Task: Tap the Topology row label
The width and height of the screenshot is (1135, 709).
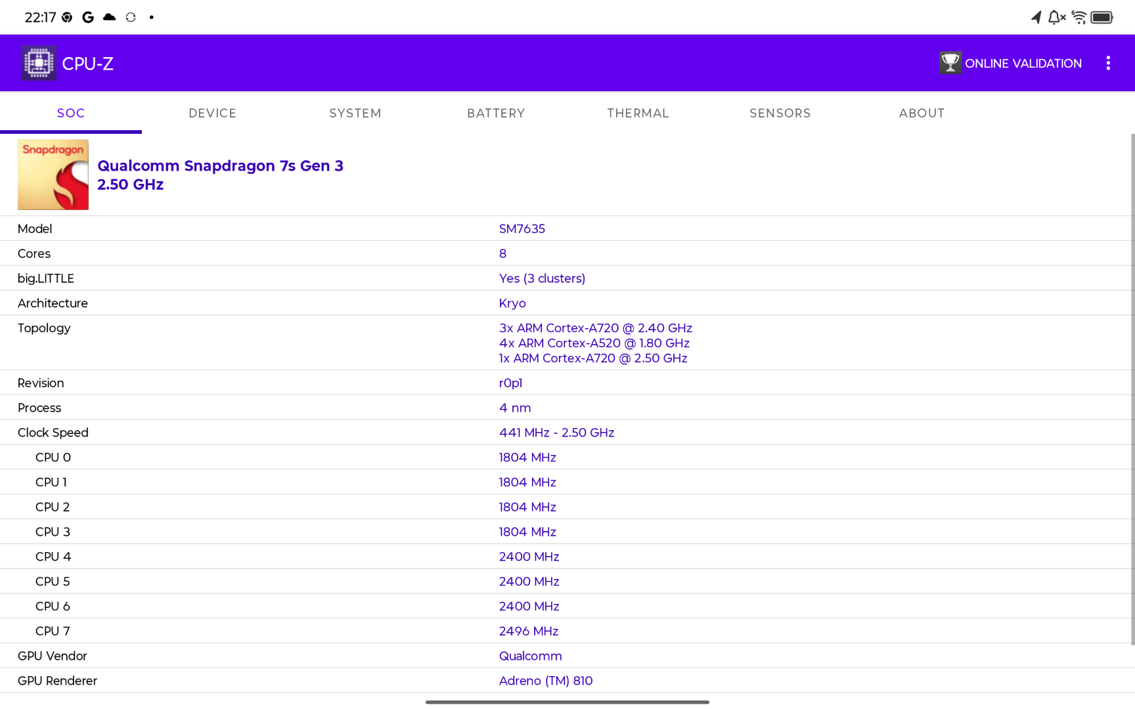Action: (44, 328)
